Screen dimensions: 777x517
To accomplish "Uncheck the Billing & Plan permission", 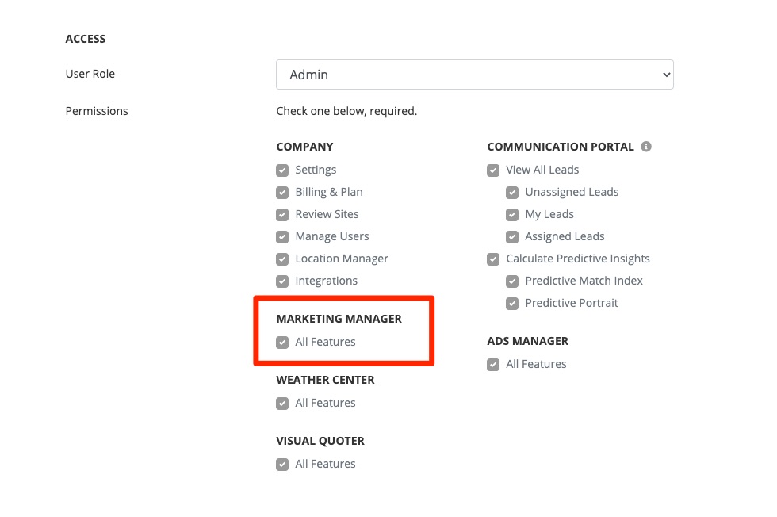I will click(282, 192).
